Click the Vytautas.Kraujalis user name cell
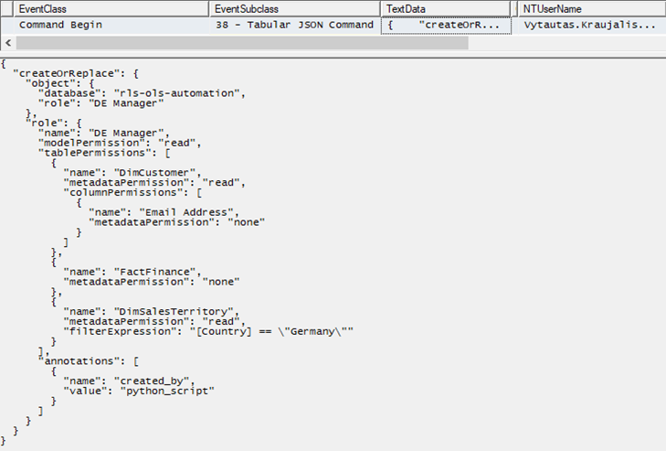Image resolution: width=666 pixels, height=451 pixels. [589, 25]
